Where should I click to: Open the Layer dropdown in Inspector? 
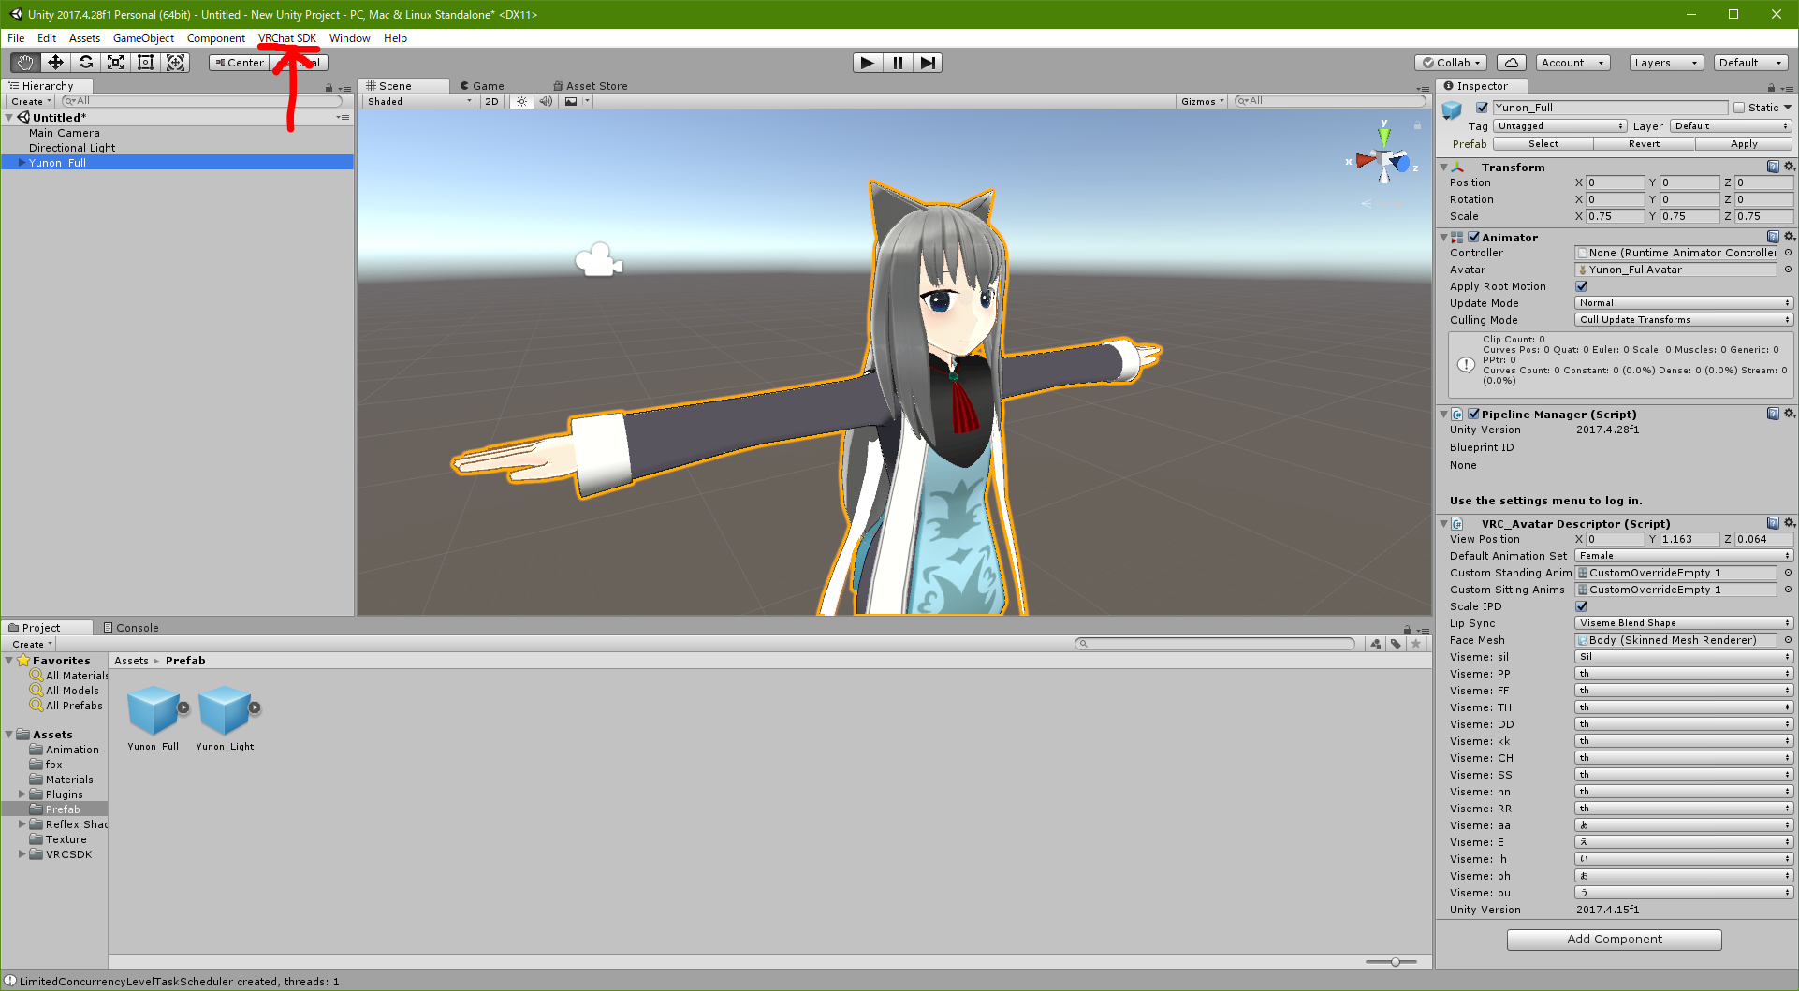tap(1731, 126)
